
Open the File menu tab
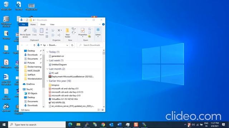(23, 25)
